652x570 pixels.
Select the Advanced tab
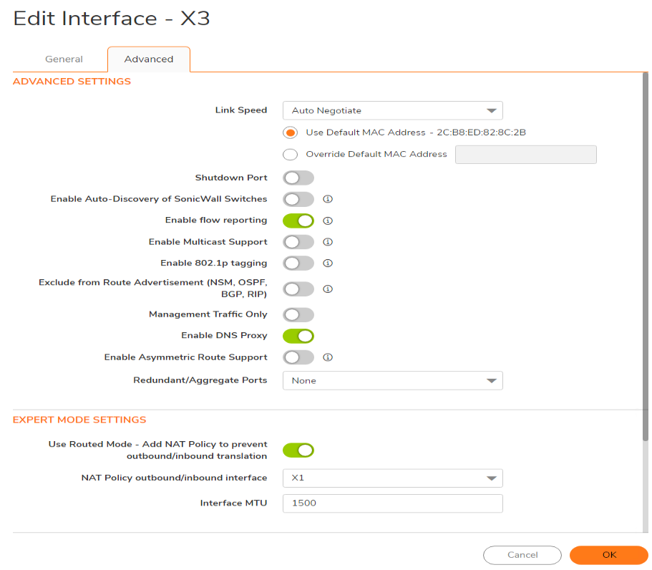149,59
